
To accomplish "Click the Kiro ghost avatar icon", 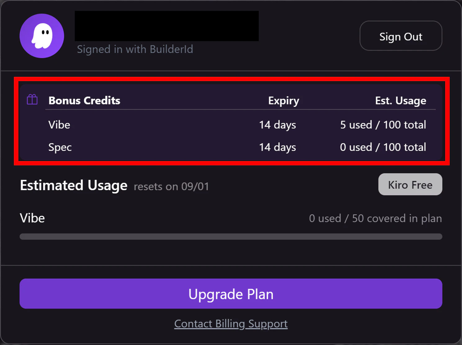I will coord(42,36).
